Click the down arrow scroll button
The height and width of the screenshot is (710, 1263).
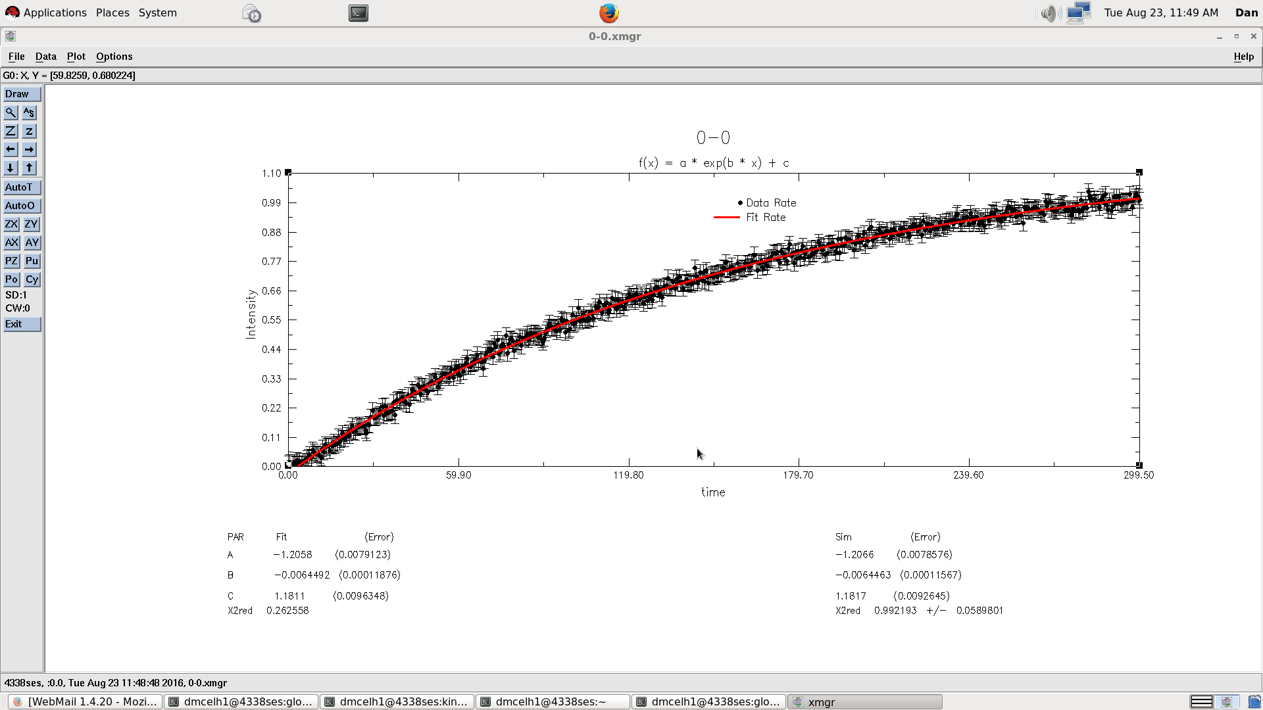click(11, 168)
